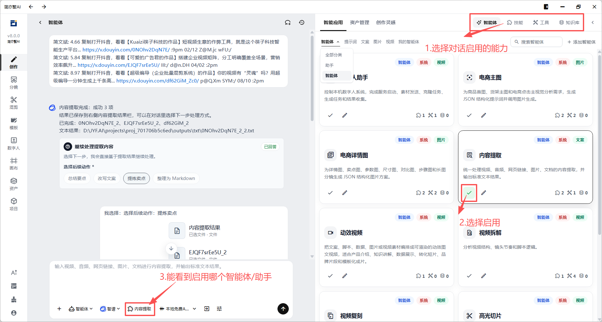Navigate forward with the title bar arrow
The height and width of the screenshot is (322, 602).
(44, 7)
